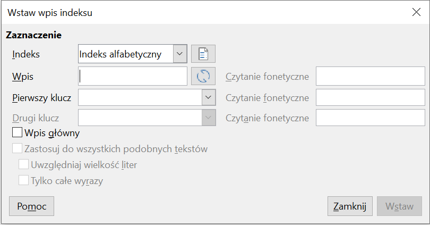Focus the Wpis text field
The width and height of the screenshot is (430, 225).
click(x=133, y=76)
